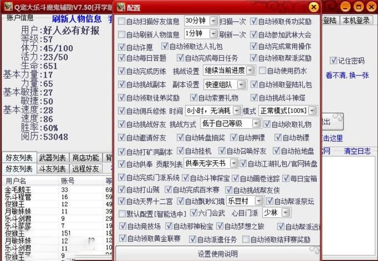Open the 30分钟 scan interval dropdown

pyautogui.click(x=213, y=21)
